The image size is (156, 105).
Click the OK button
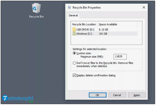point(97,95)
